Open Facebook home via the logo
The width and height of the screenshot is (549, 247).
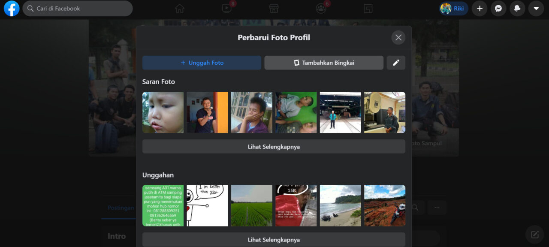(11, 8)
